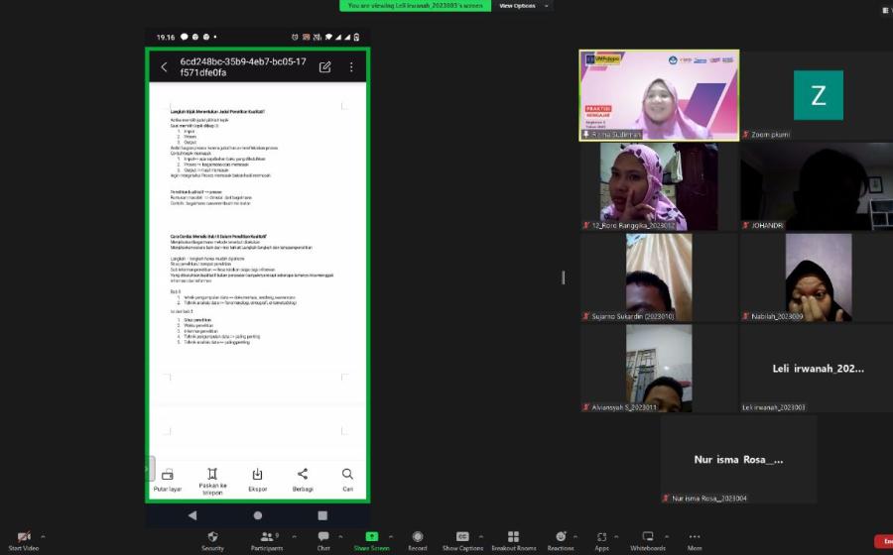Open three-dot menu in shared document header
This screenshot has height=555, width=893.
click(350, 67)
